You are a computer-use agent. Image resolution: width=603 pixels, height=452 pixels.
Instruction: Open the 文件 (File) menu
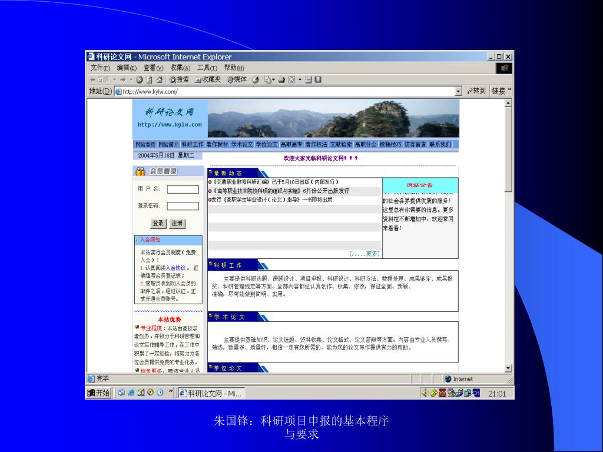[x=100, y=68]
